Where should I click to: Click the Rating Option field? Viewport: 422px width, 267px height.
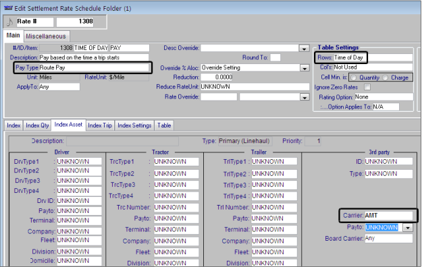pyautogui.click(x=384, y=97)
